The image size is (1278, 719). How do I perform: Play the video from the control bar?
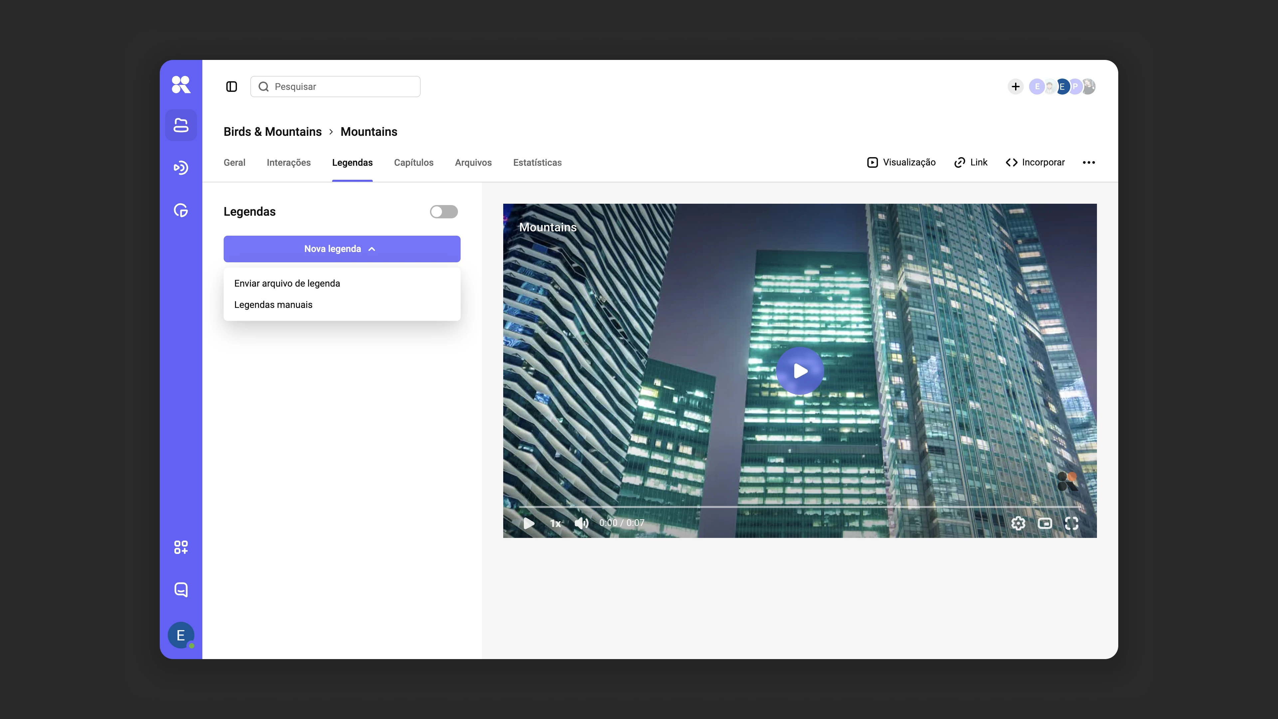[529, 523]
